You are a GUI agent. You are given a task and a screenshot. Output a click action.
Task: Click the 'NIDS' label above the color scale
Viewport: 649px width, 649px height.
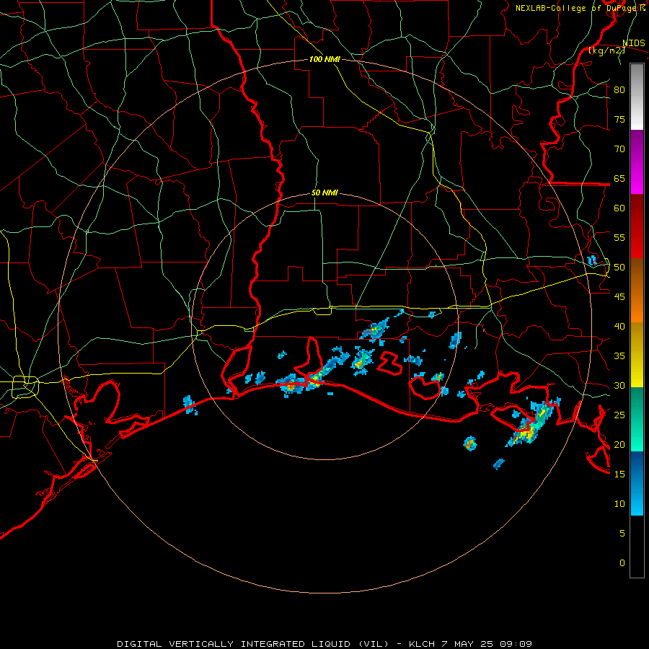coord(634,43)
